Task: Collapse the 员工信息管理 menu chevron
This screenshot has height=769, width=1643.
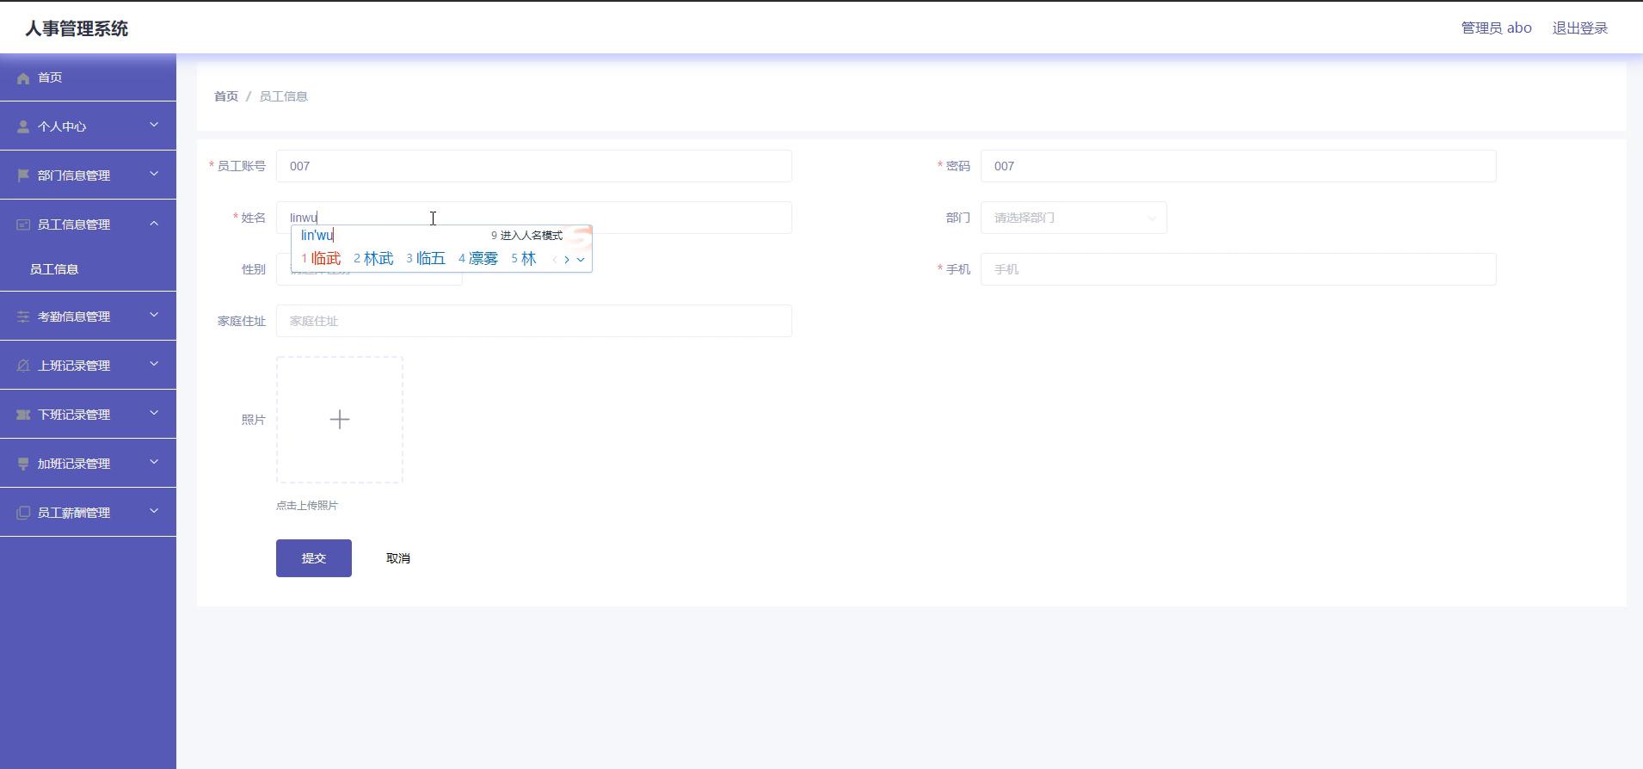Action: tap(154, 224)
